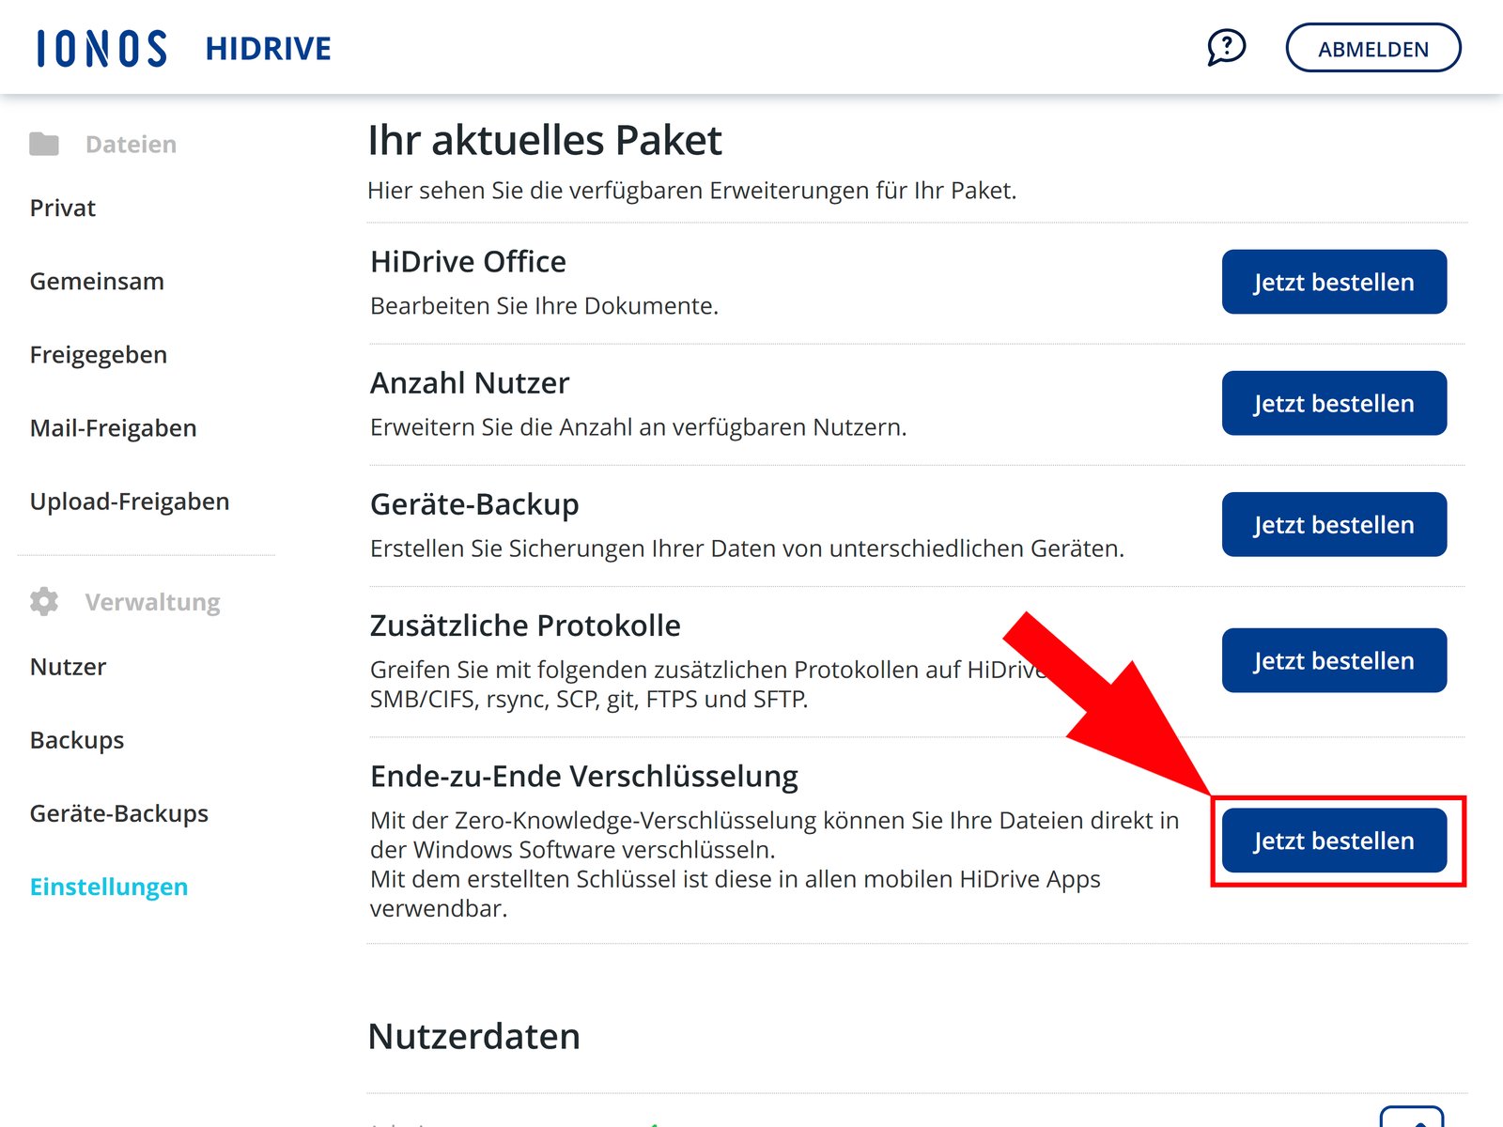This screenshot has width=1503, height=1127.
Task: Click the Abmelden logout button
Action: [1373, 48]
